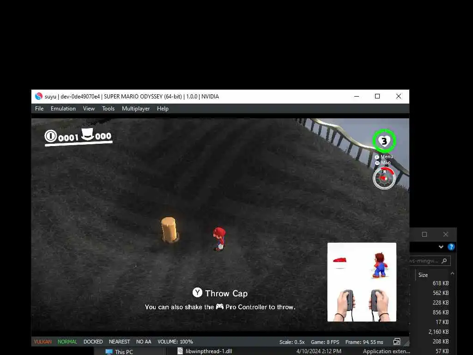Click the VOLUME: 100% status button

175,342
